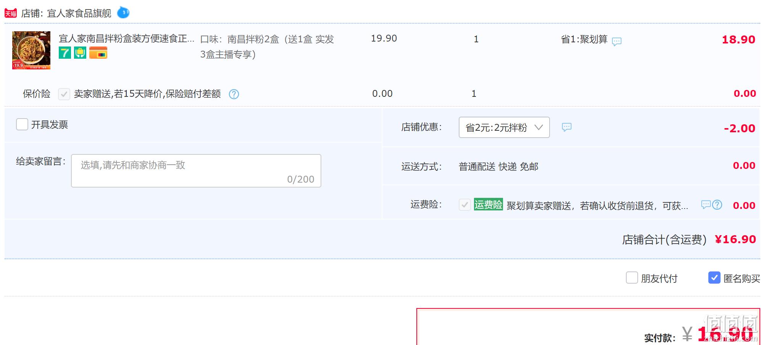The width and height of the screenshot is (761, 345).
Task: Click the 0/200 character counter
Action: pos(301,179)
